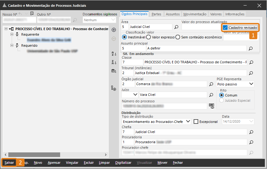
Task: Switch to the Partes tab
Action: point(156,14)
